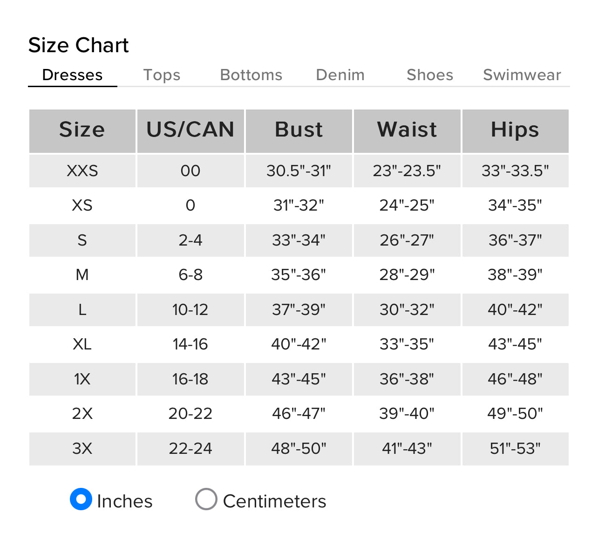This screenshot has width=598, height=534.
Task: Click the Bust column header
Action: [x=299, y=130]
